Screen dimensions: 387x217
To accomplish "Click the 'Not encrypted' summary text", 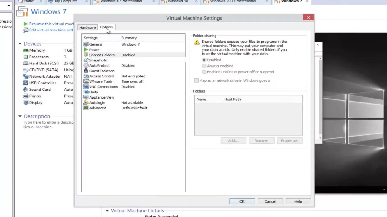I will [x=133, y=76].
